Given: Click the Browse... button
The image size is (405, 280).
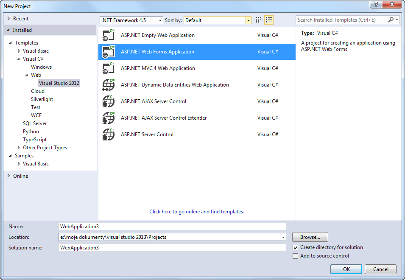Looking at the screenshot, I should click(x=310, y=237).
